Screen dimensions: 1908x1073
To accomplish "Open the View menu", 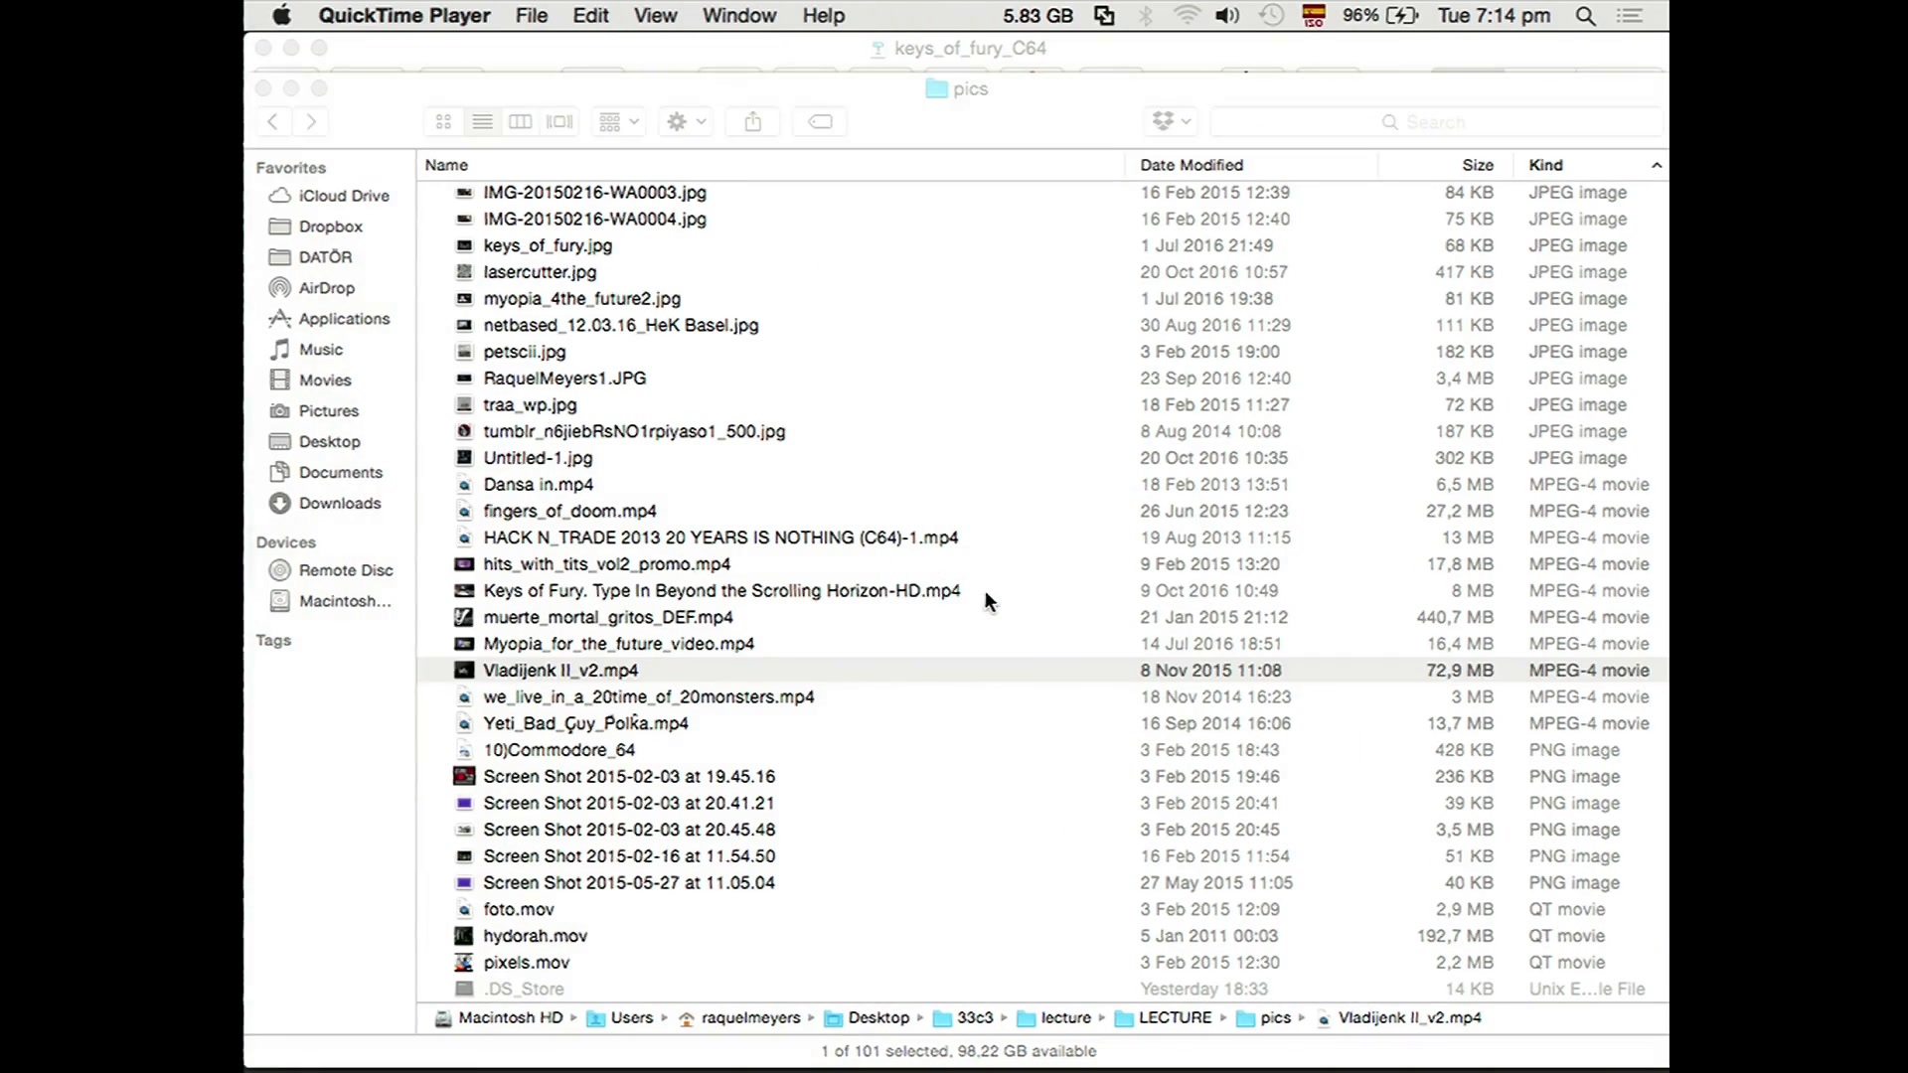I will pyautogui.click(x=656, y=16).
